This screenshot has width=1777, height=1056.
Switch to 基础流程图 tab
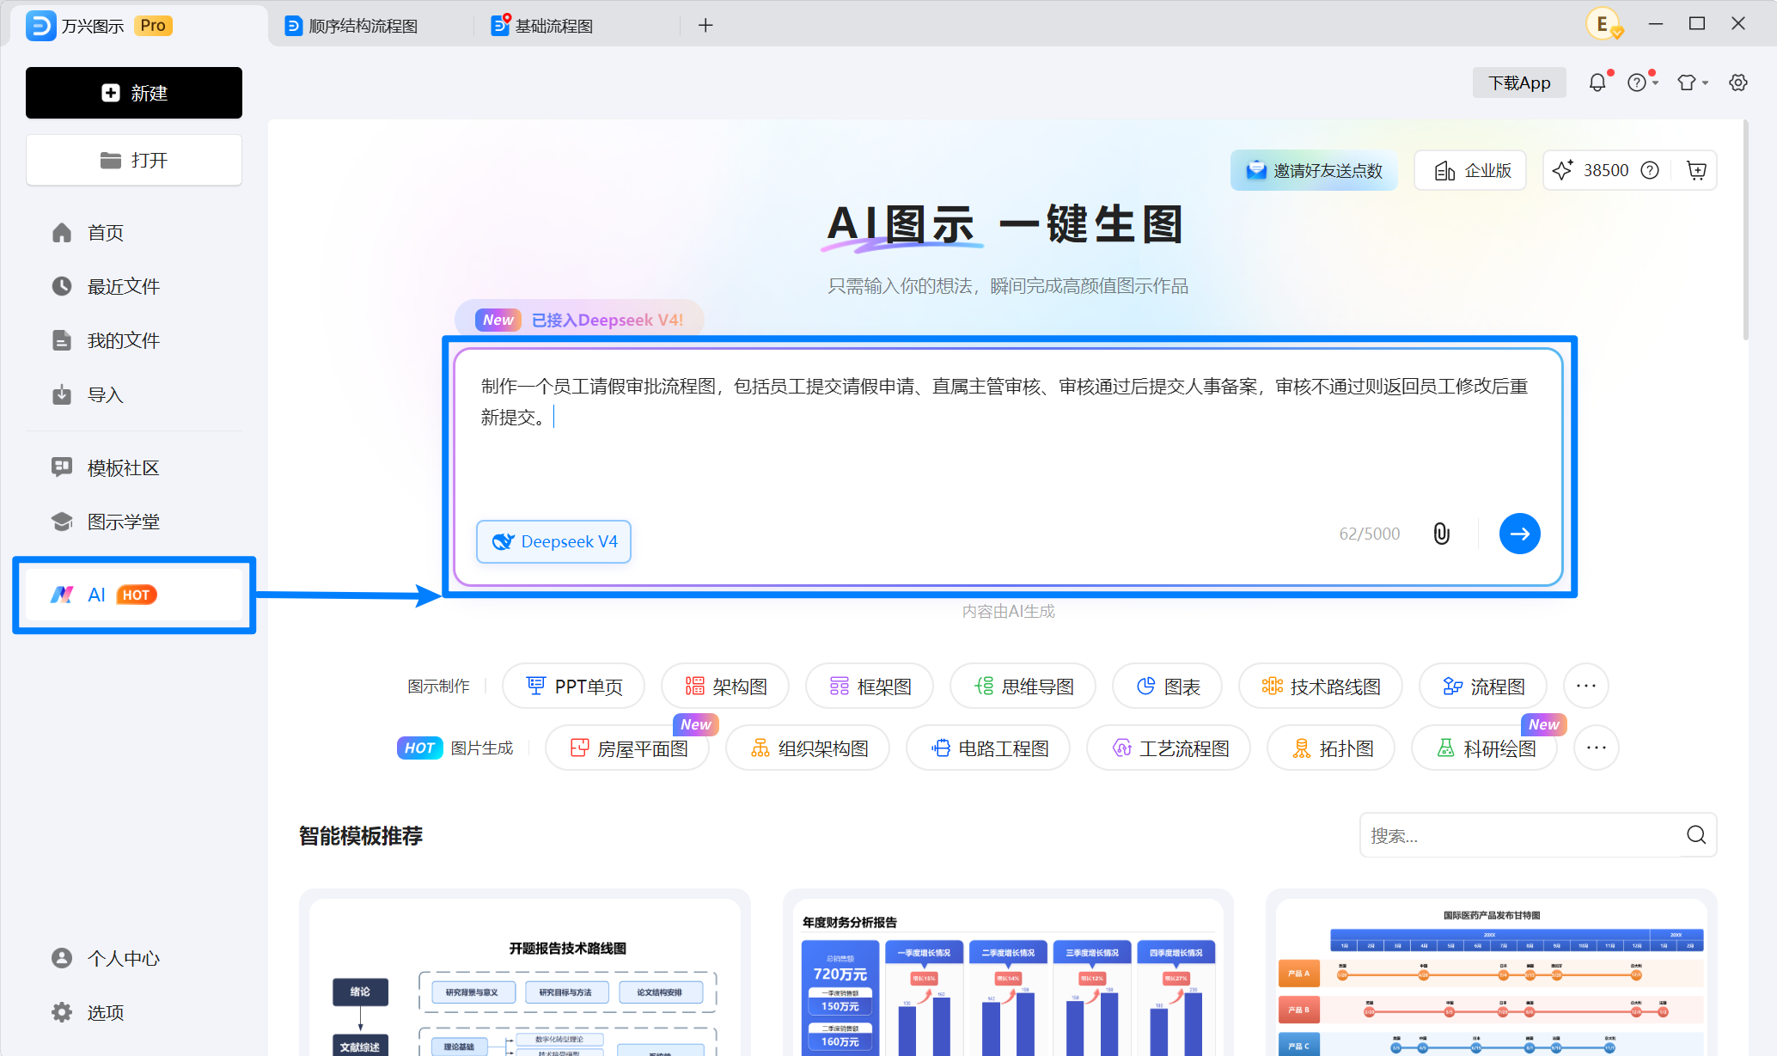point(576,26)
